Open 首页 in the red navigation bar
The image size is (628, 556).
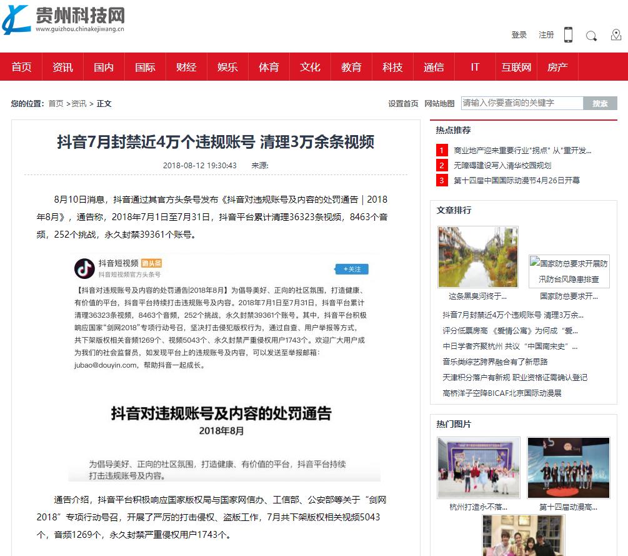21,67
